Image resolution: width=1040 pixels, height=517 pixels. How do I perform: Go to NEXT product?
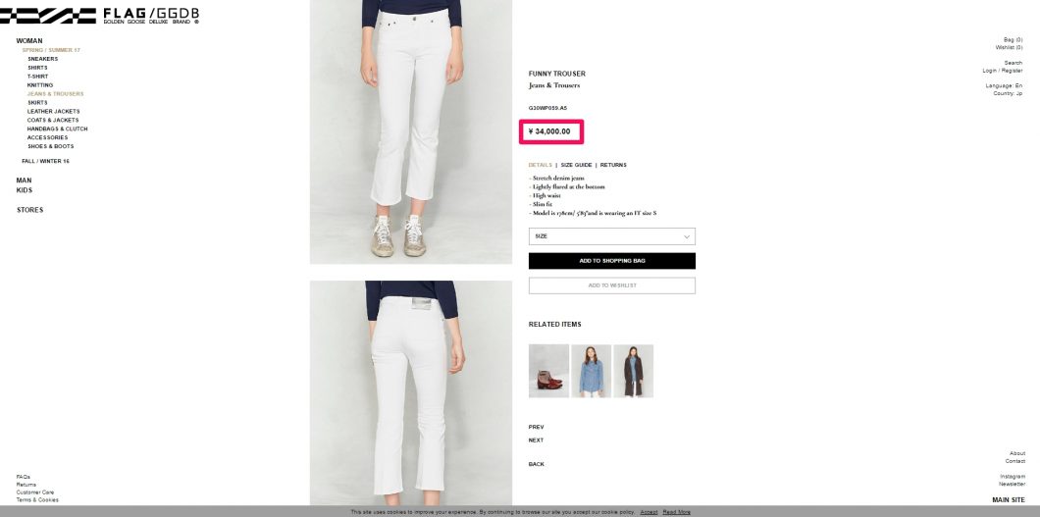click(536, 440)
